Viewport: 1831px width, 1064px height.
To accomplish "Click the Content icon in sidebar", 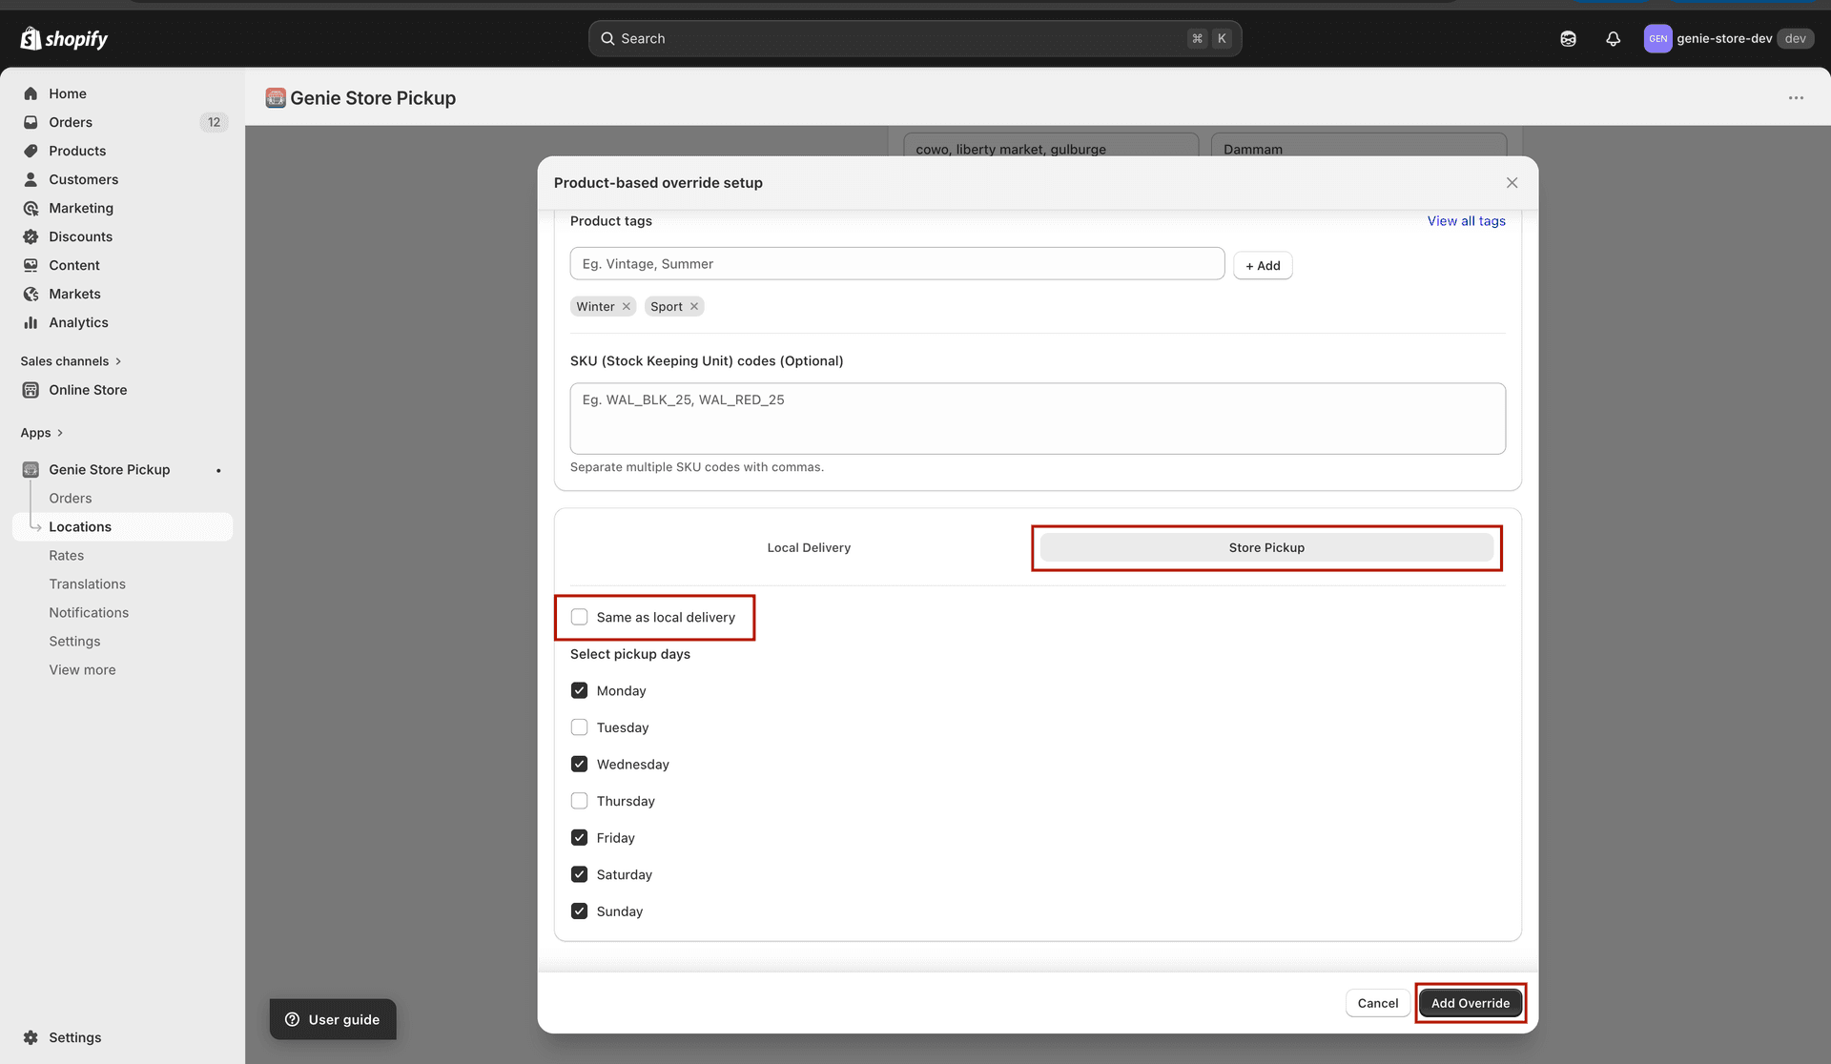I will coord(31,265).
